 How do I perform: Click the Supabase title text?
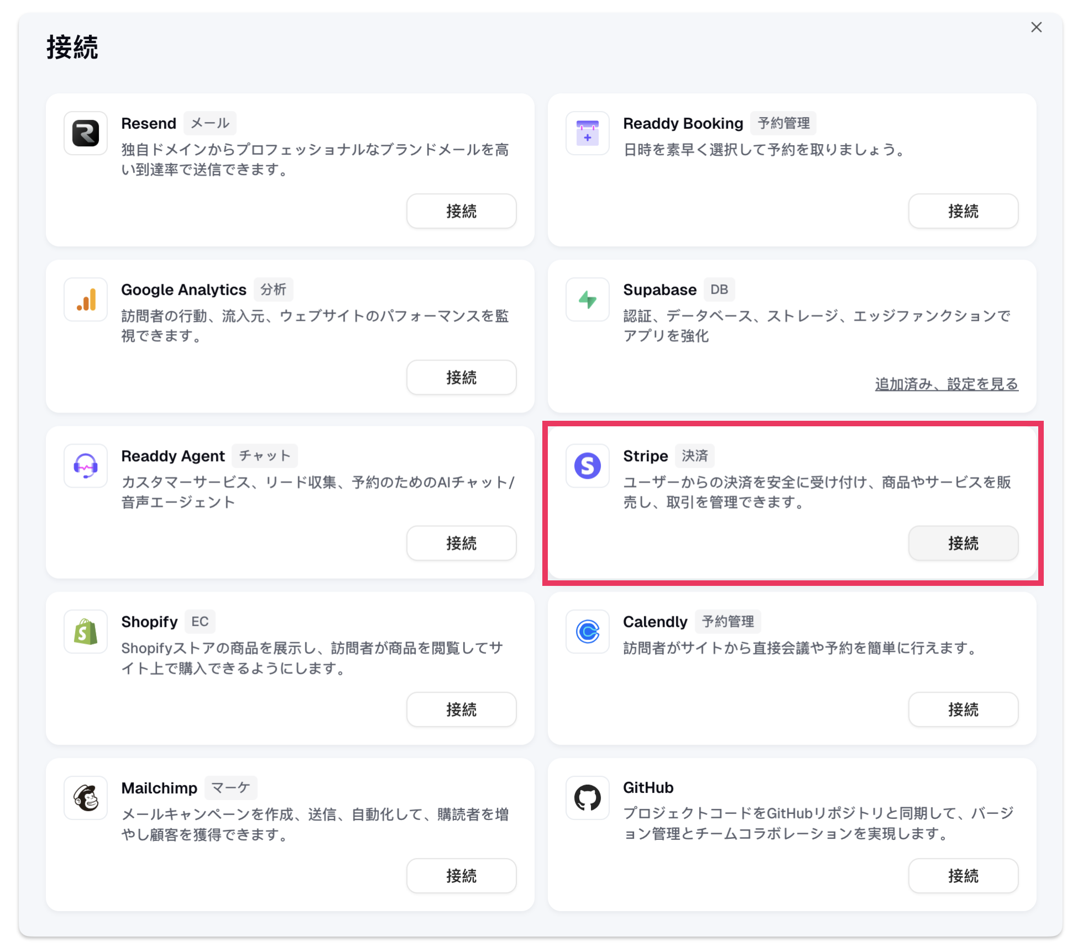point(659,289)
